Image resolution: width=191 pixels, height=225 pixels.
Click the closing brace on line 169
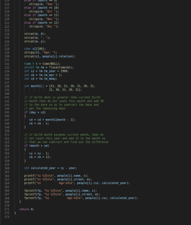(x=20, y=202)
